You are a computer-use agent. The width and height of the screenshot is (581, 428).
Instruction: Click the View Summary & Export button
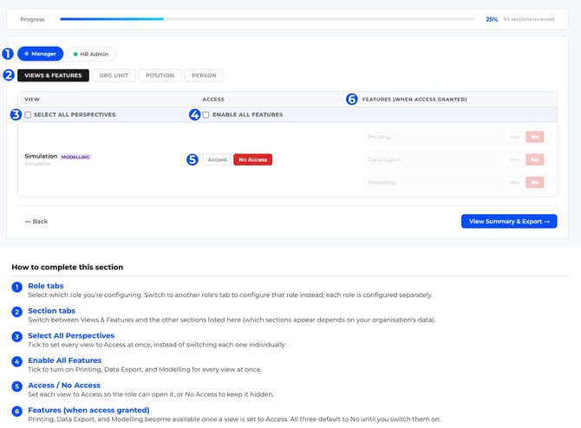point(509,221)
